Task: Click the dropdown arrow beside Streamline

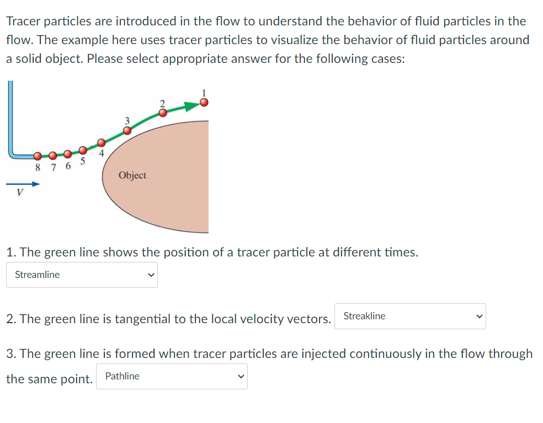Action: coord(150,275)
